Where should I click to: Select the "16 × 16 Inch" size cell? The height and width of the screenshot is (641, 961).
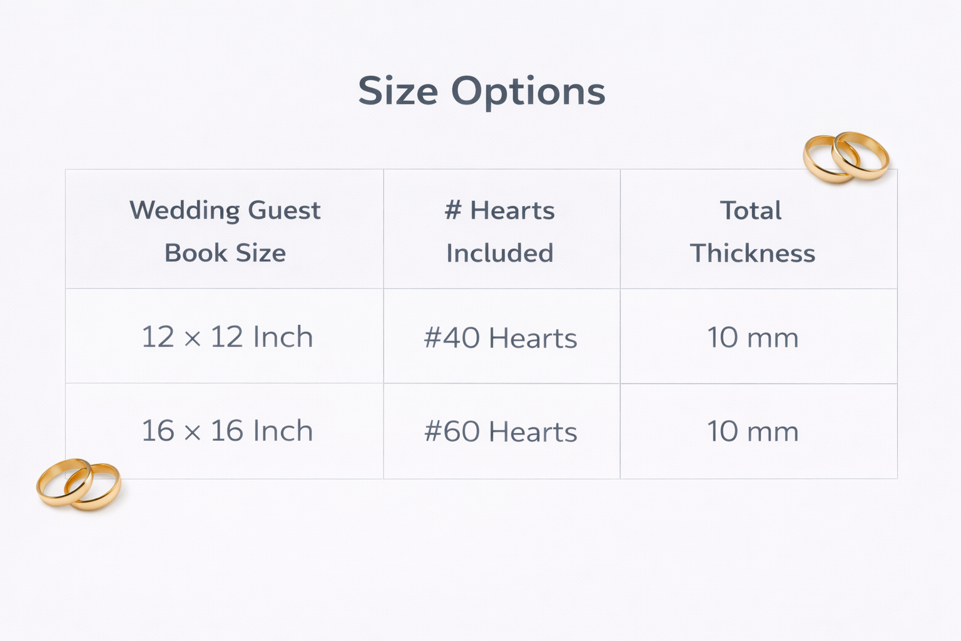[x=227, y=431]
